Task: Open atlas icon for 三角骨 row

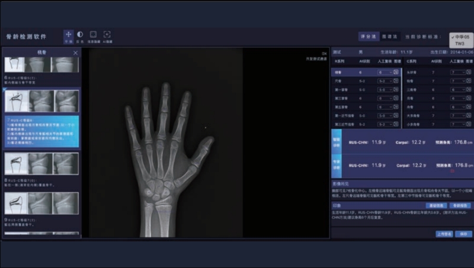Action: [x=469, y=90]
